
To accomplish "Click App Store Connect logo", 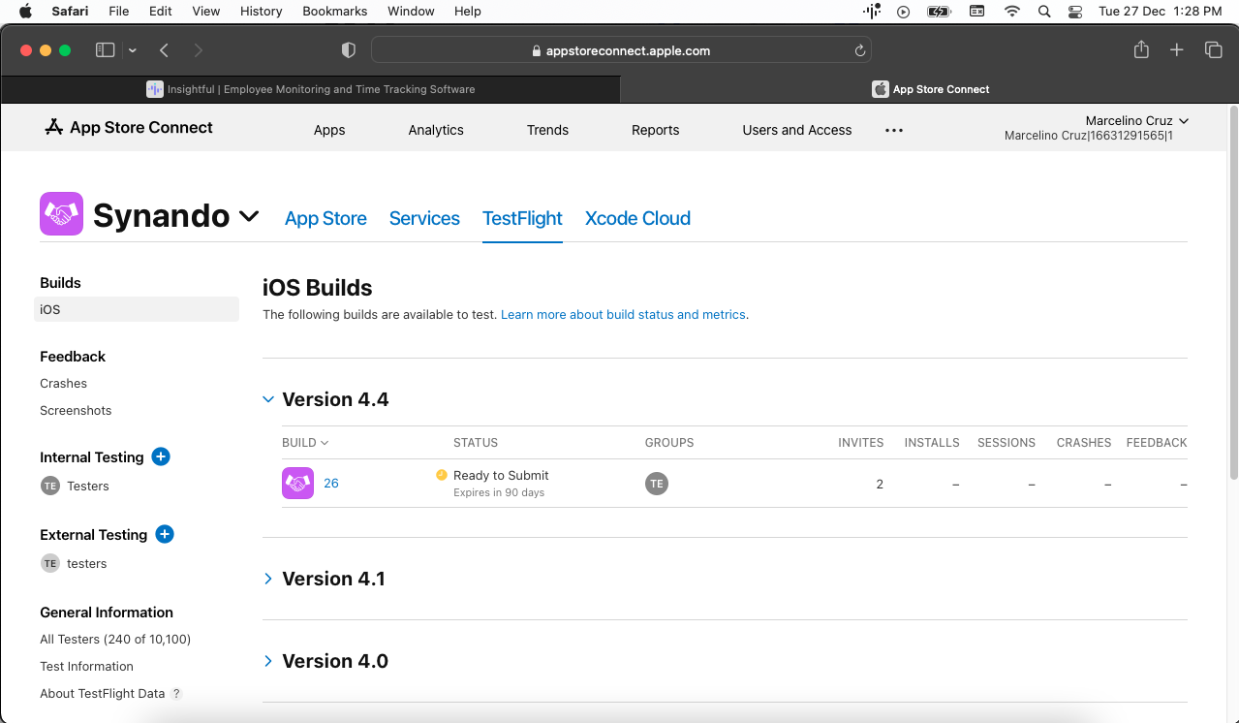I will click(x=129, y=127).
